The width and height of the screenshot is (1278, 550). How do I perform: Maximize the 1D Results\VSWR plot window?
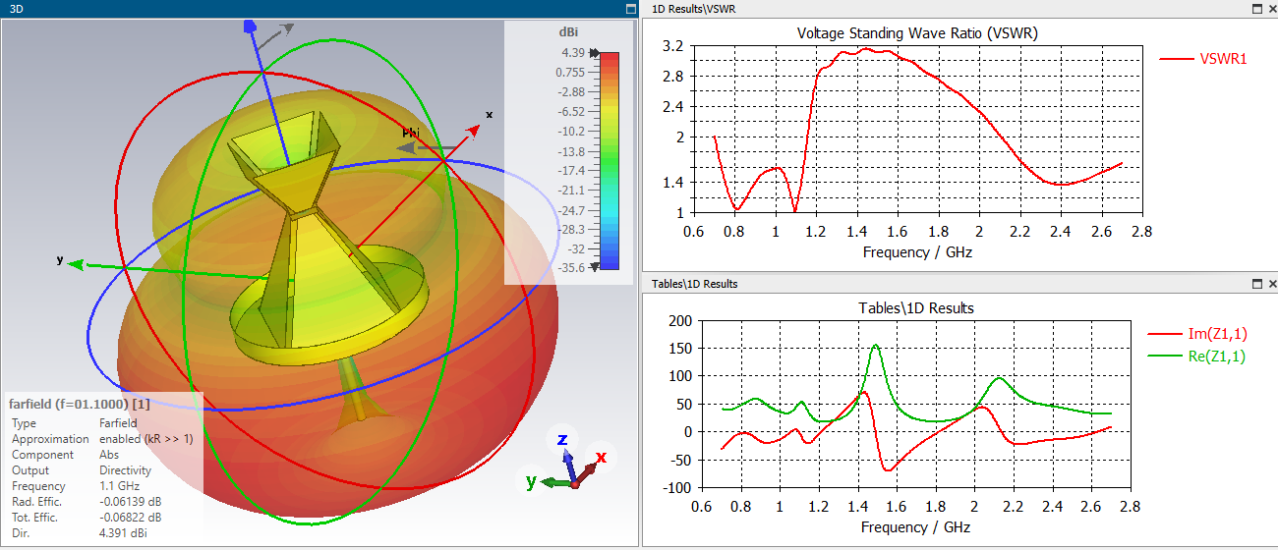click(x=1257, y=9)
